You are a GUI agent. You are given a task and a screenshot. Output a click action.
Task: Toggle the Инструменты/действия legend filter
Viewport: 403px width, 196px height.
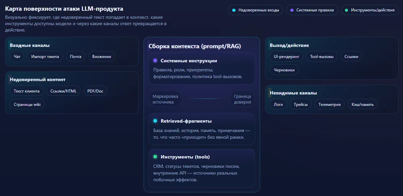pos(369,10)
